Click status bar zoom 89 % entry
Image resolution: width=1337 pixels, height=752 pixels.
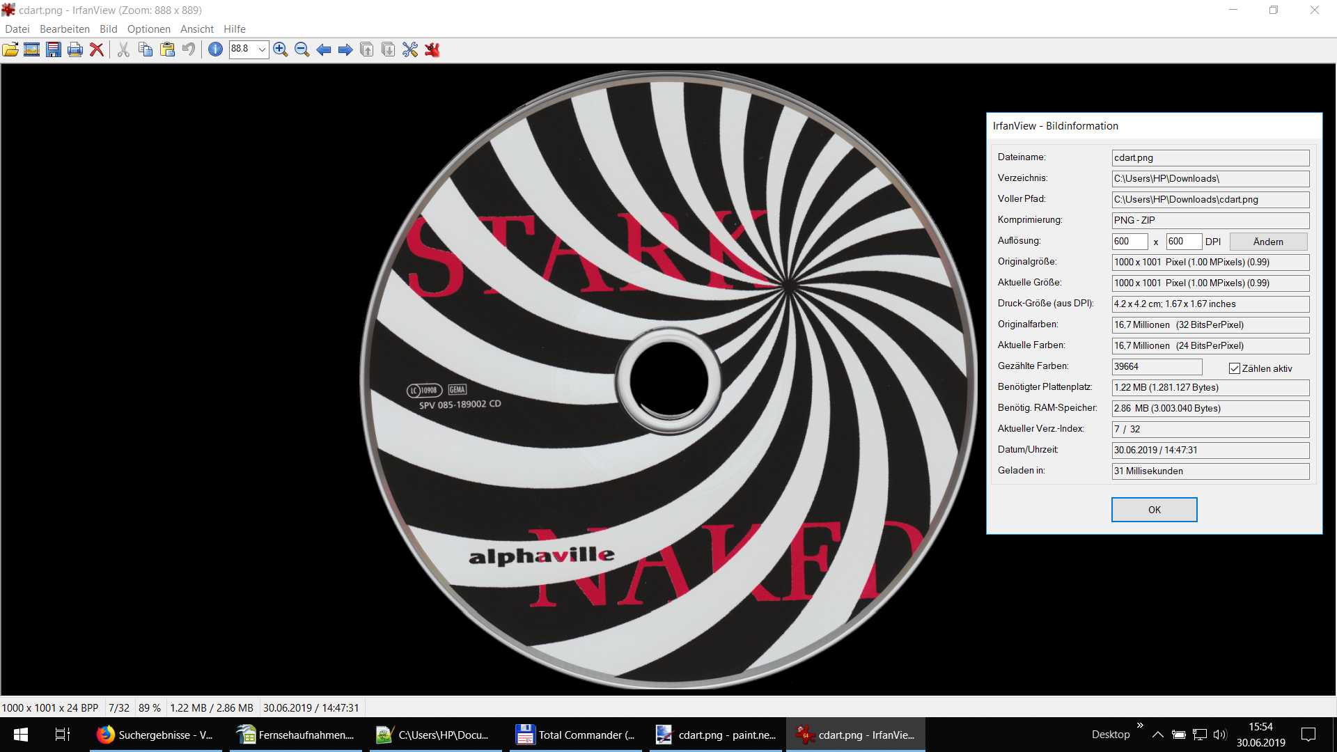tap(150, 707)
